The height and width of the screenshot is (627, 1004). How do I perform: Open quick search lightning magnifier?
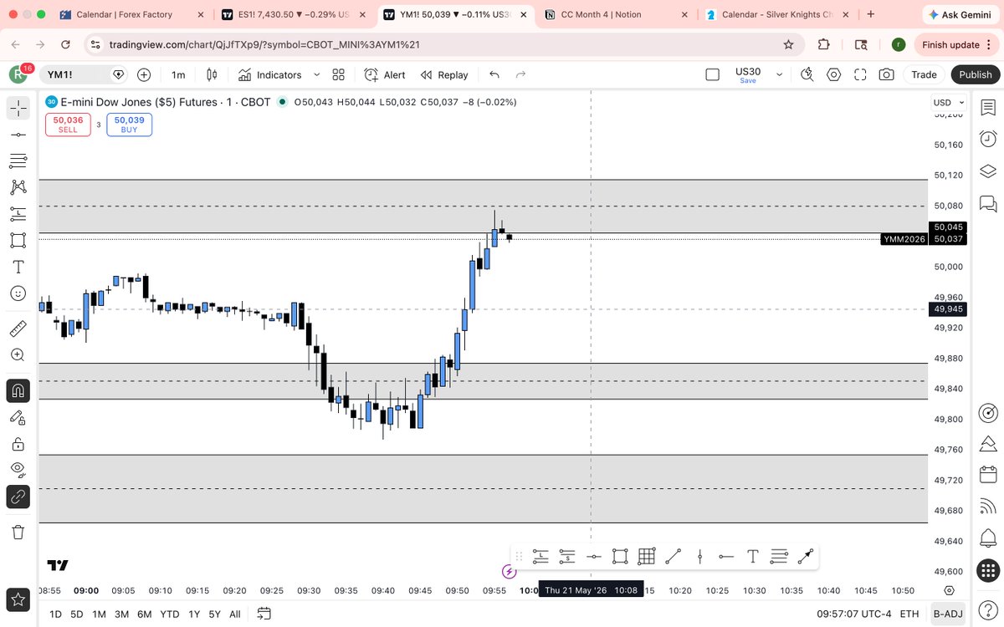[x=807, y=74]
